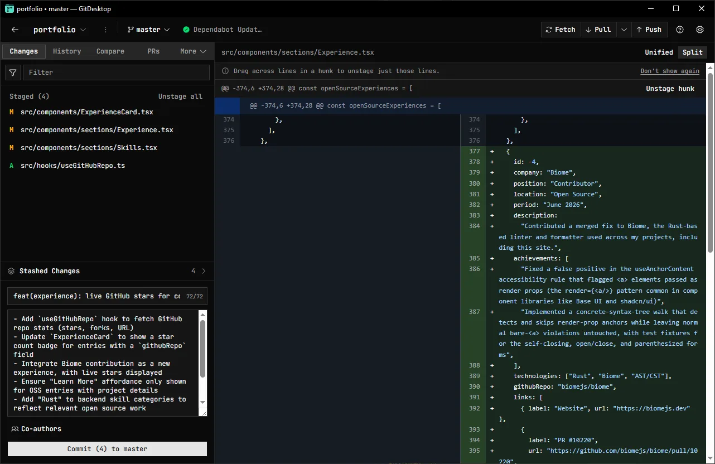Screen dimensions: 715x464
Task: Click the Don't show again link
Action: [670, 71]
